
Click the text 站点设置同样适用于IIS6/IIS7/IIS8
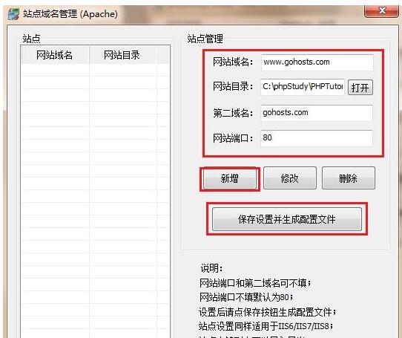[x=266, y=326]
